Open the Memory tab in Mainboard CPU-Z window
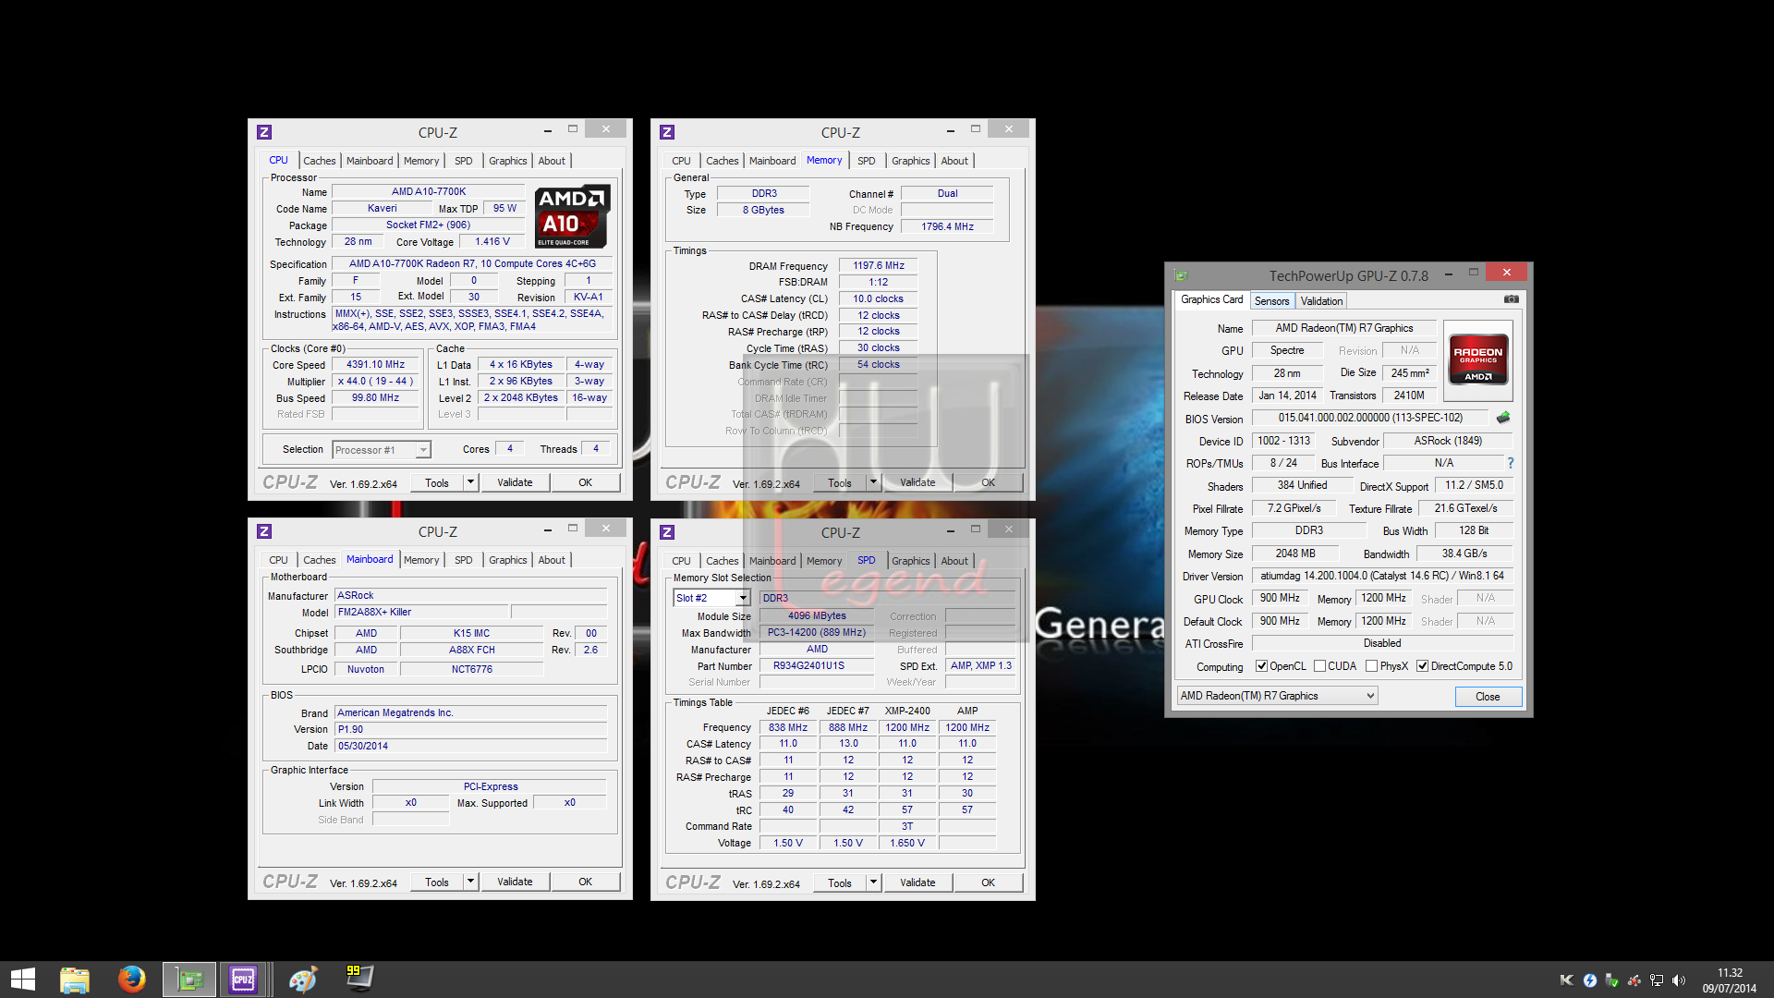The width and height of the screenshot is (1774, 998). click(x=421, y=560)
